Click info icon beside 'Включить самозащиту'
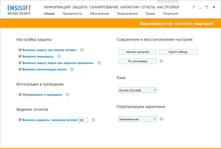Image resolution: width=221 pixels, height=149 pixels. point(59,56)
